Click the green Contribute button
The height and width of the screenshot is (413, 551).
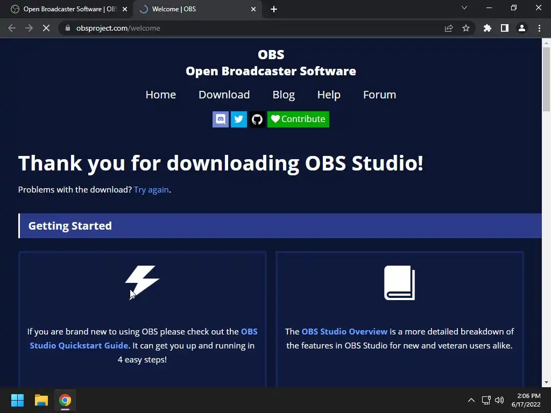click(298, 119)
